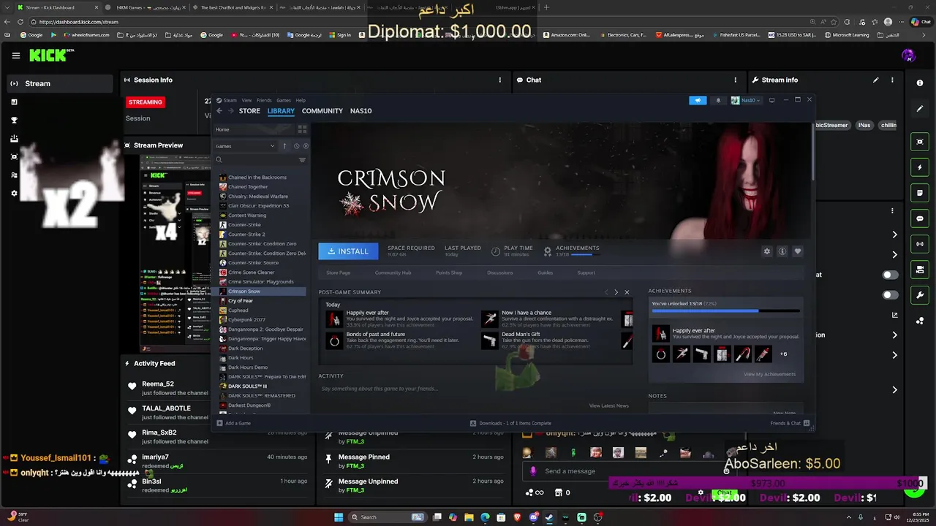This screenshot has height=526, width=936.
Task: Expand the second chevron row in Kick settings
Action: [894, 254]
